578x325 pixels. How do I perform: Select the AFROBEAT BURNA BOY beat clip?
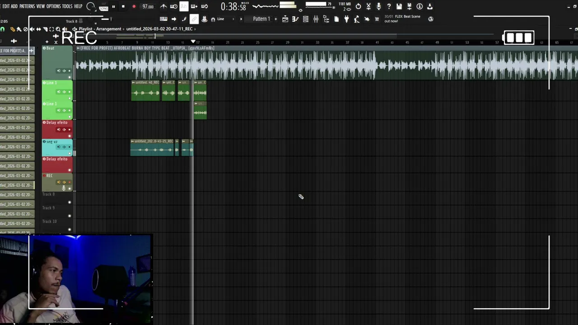(326, 63)
